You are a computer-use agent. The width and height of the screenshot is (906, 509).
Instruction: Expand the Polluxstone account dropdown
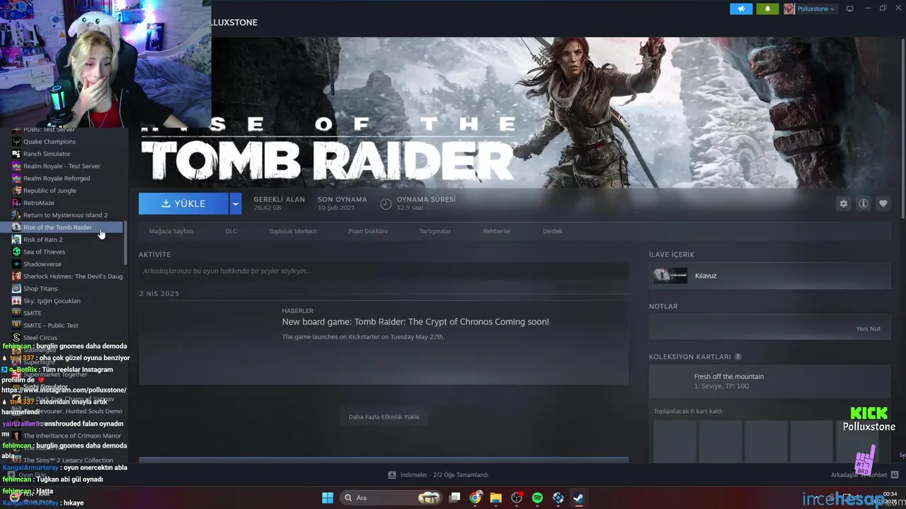(816, 9)
